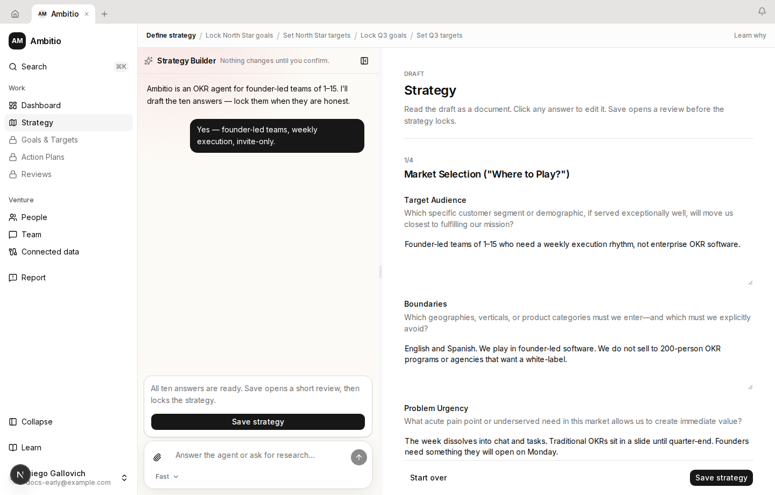Open locked Action Plans item
775x495 pixels.
click(68, 157)
